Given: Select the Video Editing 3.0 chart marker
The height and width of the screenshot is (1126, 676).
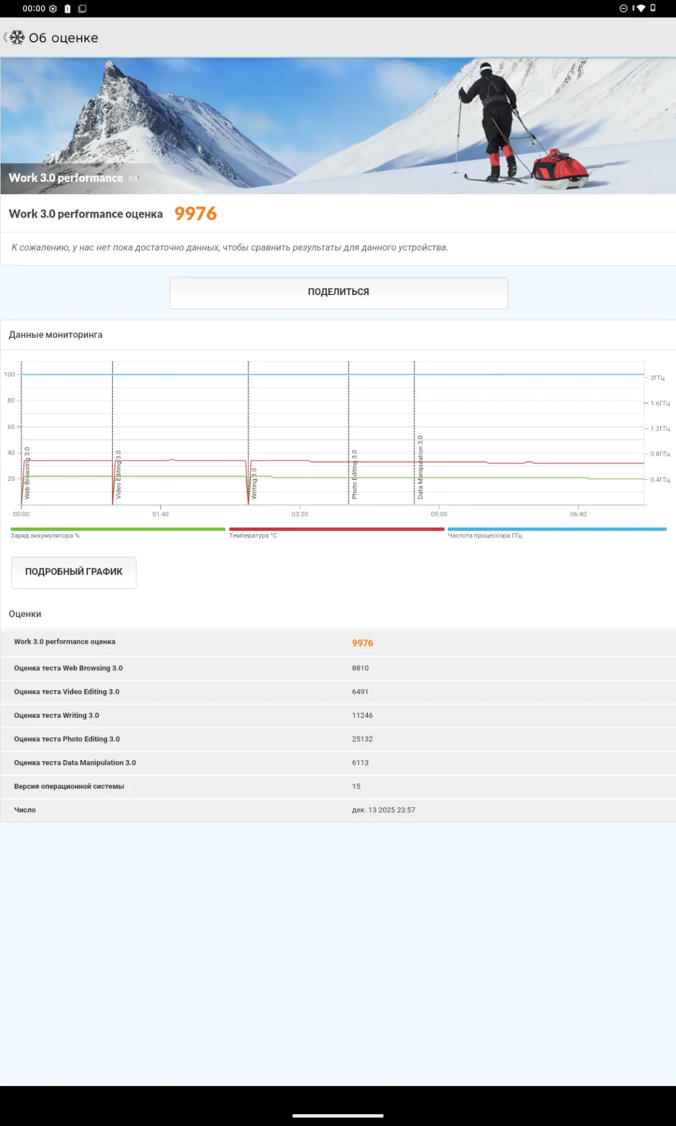Looking at the screenshot, I should pos(119,474).
